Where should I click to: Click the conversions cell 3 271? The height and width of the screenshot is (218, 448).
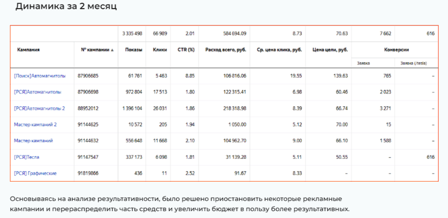(x=386, y=109)
